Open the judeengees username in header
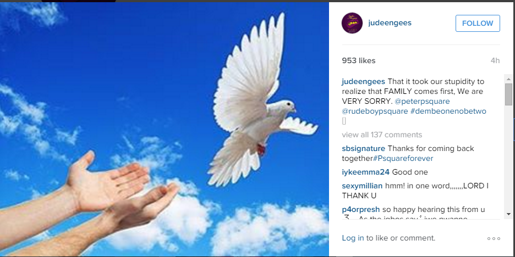Screen dimensions: 515x257 pyautogui.click(x=390, y=23)
